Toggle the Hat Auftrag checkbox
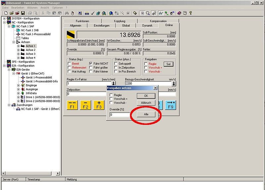The image size is (265, 190). pyautogui.click(x=69, y=71)
